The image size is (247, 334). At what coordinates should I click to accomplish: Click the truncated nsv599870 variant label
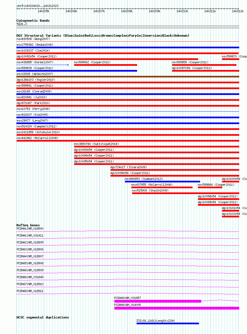coord(234,56)
